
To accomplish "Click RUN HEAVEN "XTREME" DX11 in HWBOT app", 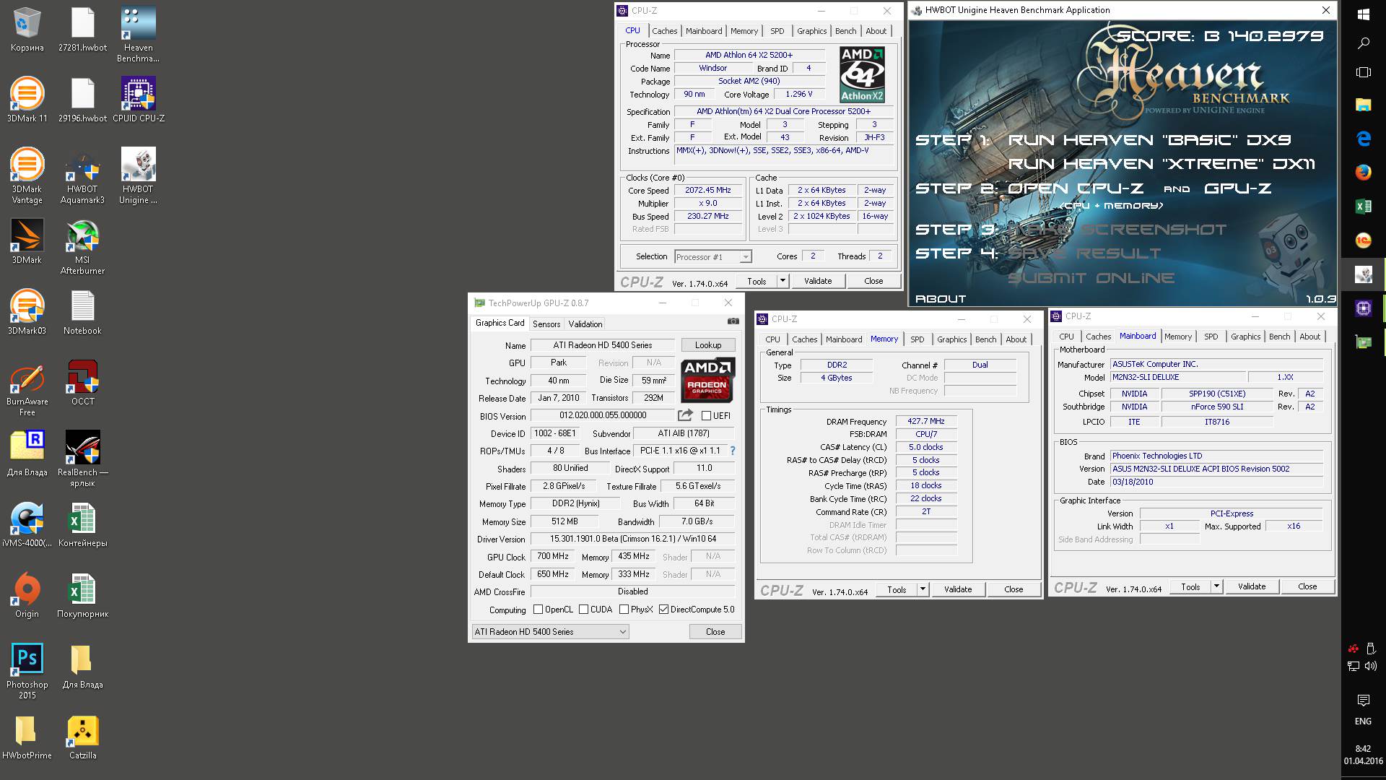I will click(1161, 164).
